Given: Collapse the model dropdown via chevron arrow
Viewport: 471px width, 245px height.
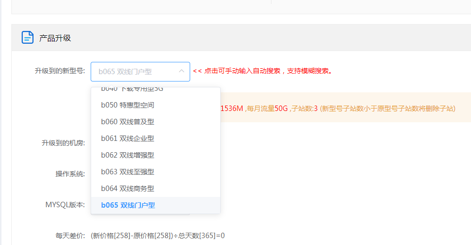Looking at the screenshot, I should [x=181, y=71].
